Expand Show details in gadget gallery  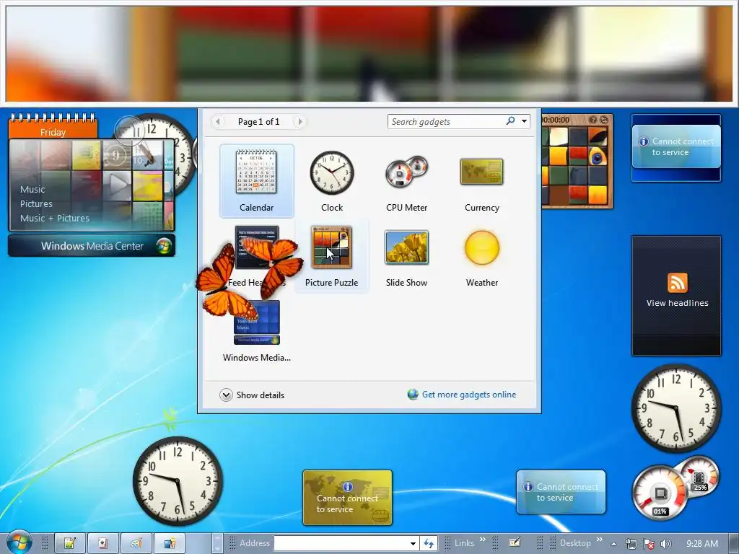252,395
